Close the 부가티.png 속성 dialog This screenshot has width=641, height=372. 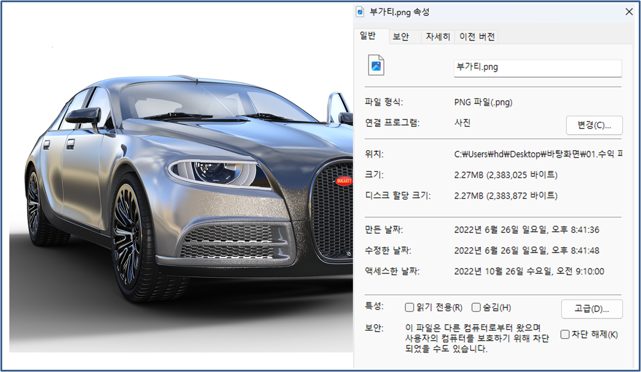pos(629,12)
